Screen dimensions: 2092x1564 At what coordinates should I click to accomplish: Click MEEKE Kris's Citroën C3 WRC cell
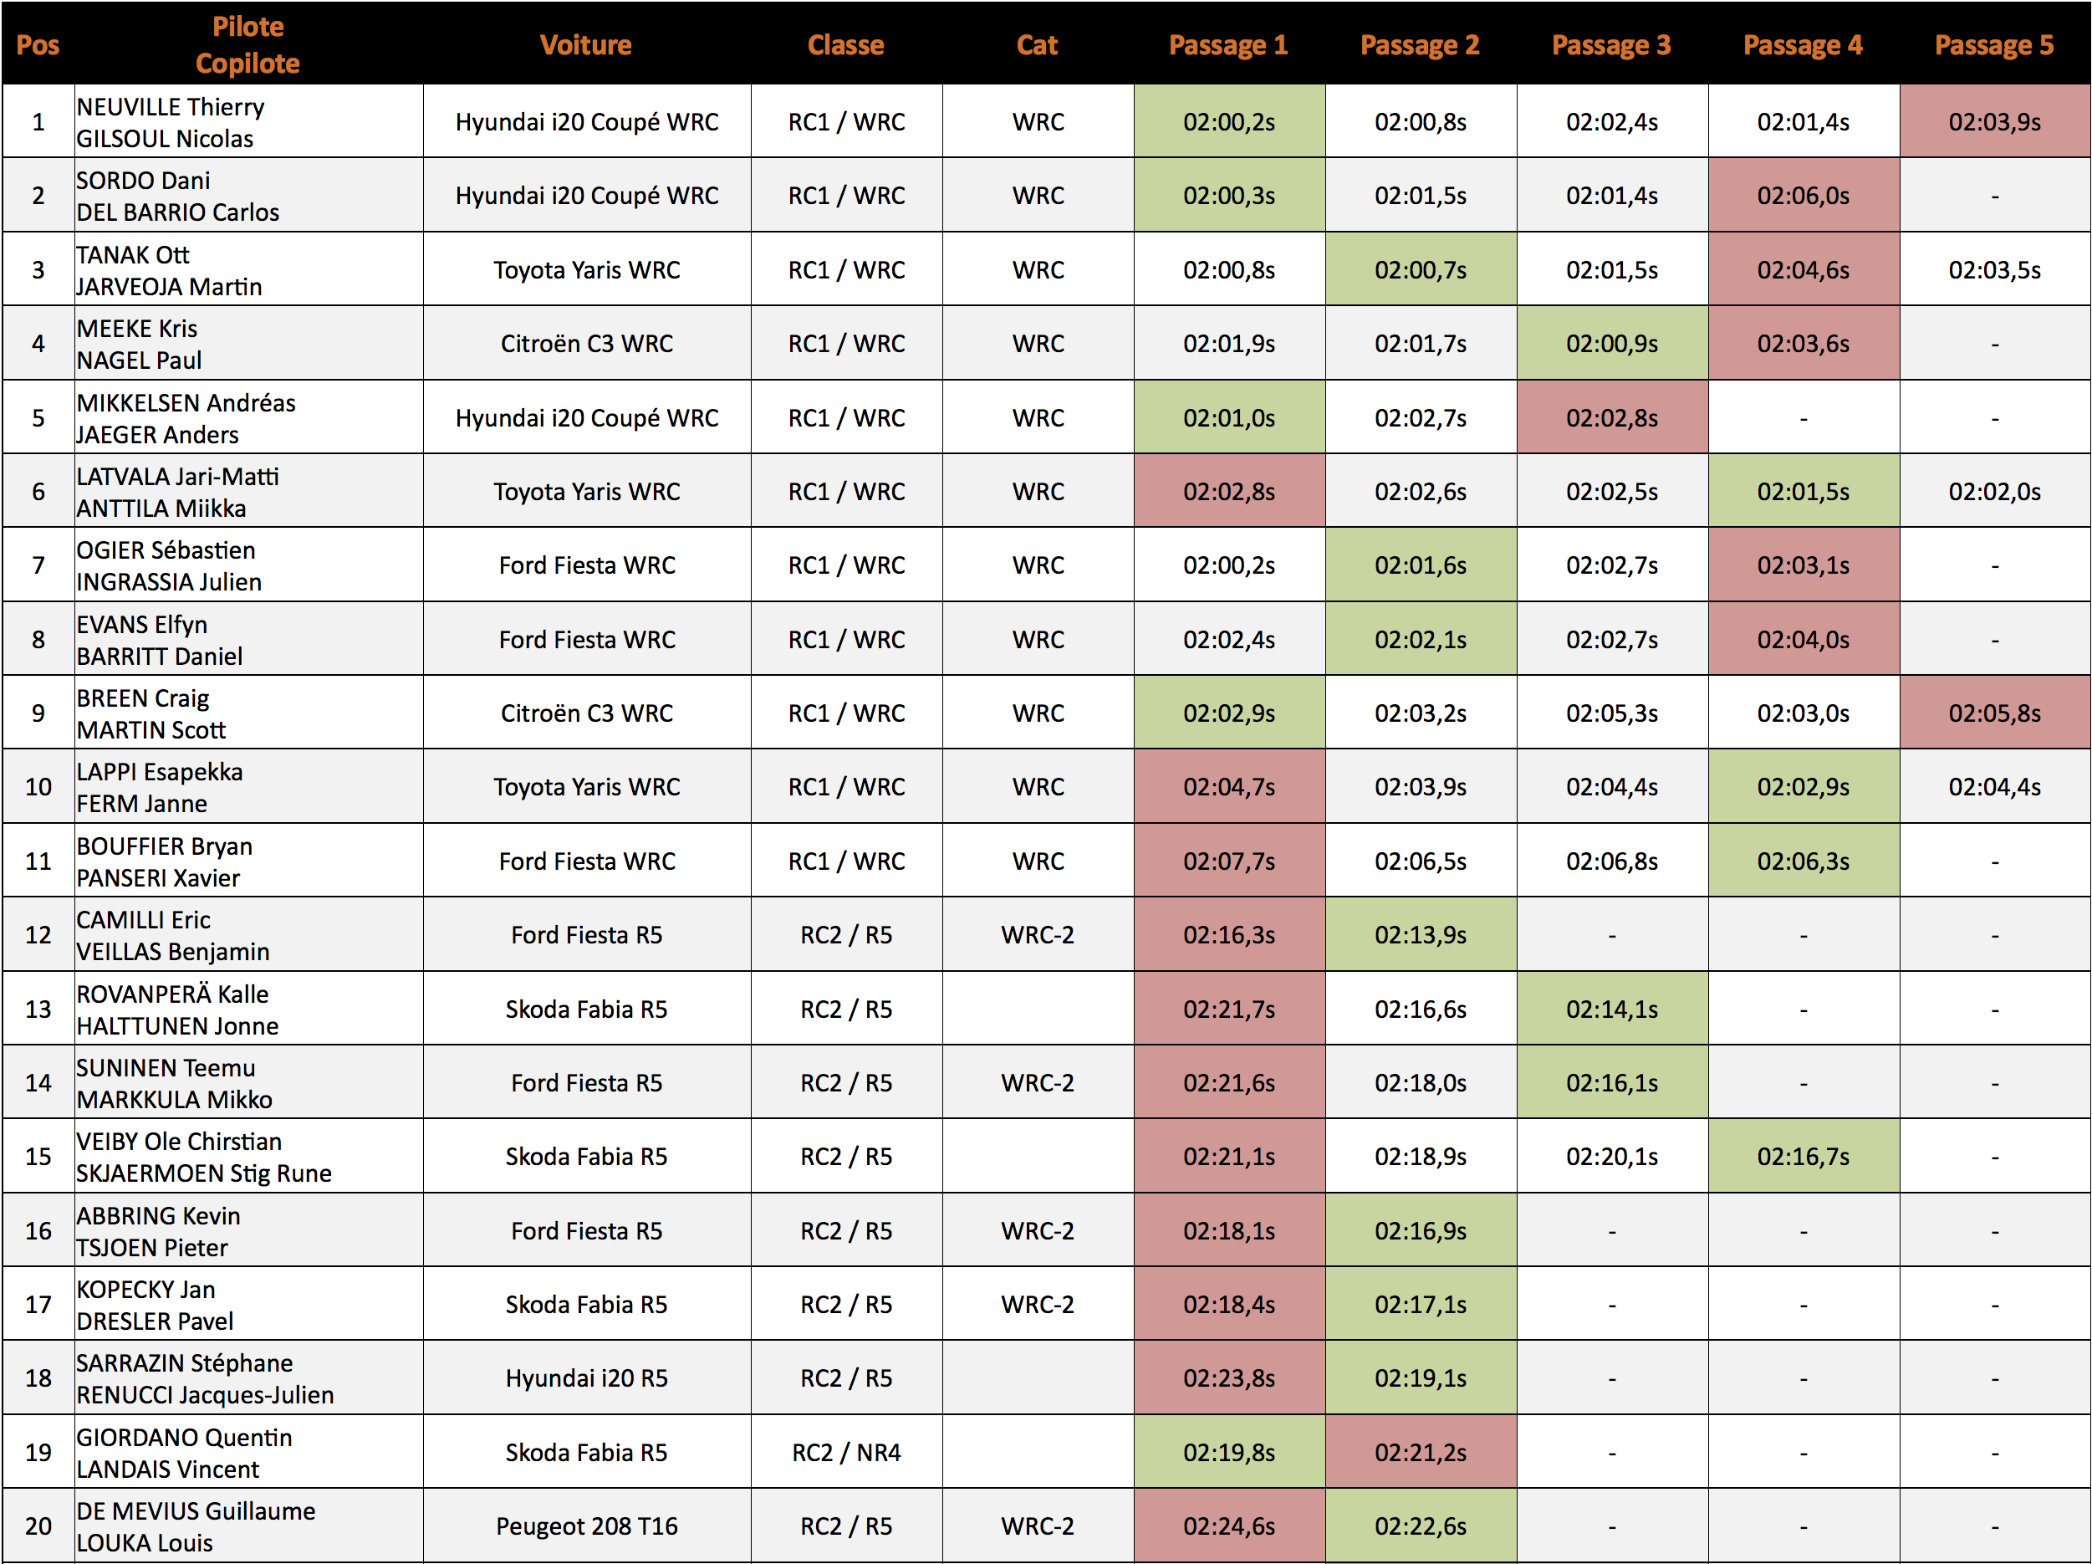(x=586, y=344)
